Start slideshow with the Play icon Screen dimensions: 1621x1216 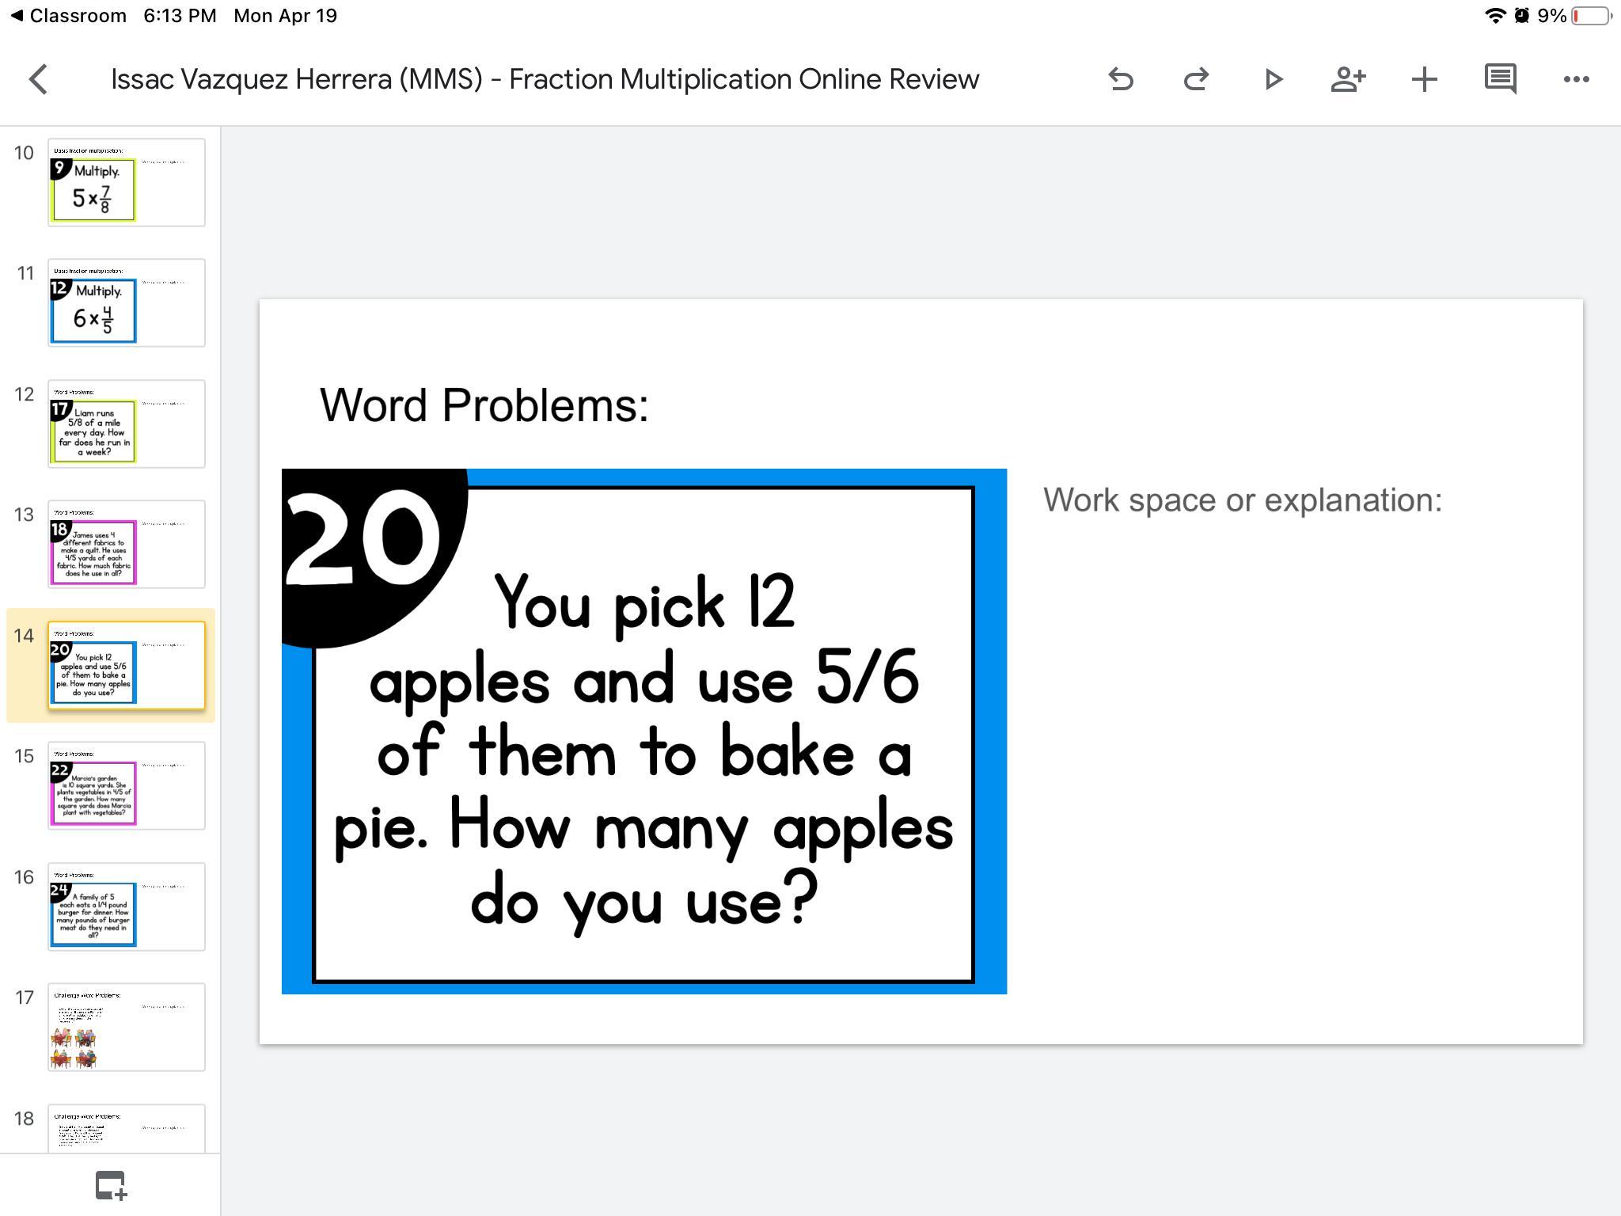[1273, 79]
